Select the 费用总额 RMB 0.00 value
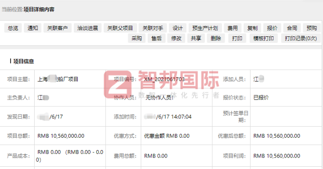323x169 pixels. pos(156,156)
